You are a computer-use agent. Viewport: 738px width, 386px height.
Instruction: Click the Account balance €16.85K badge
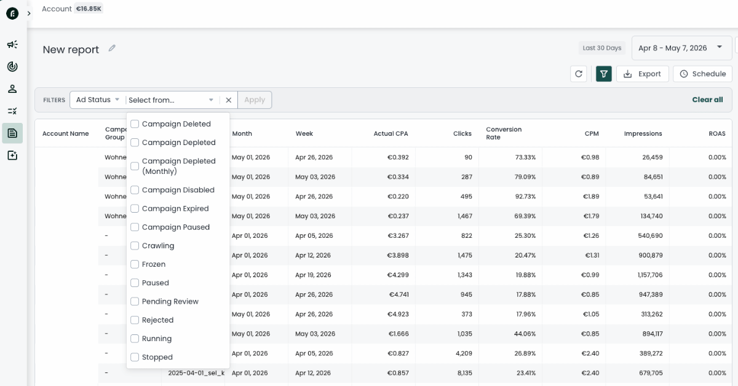coord(89,9)
